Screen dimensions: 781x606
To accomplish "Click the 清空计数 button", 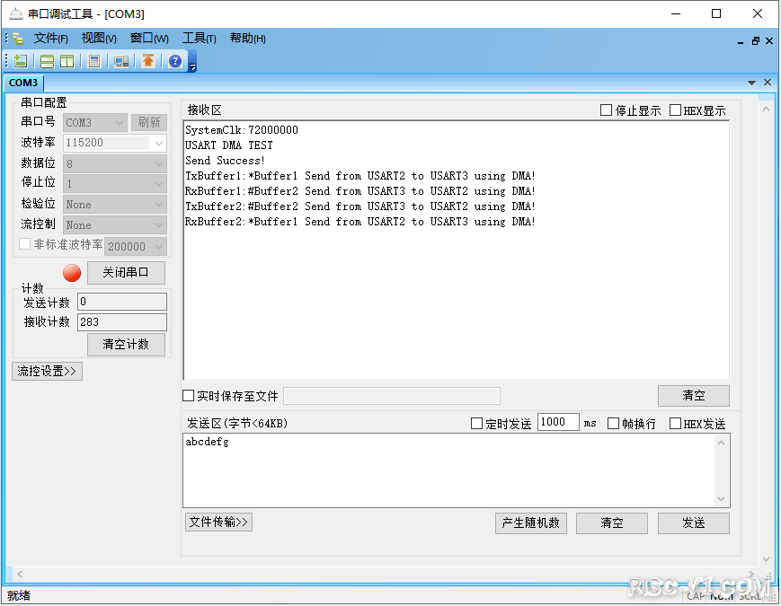I will point(126,344).
